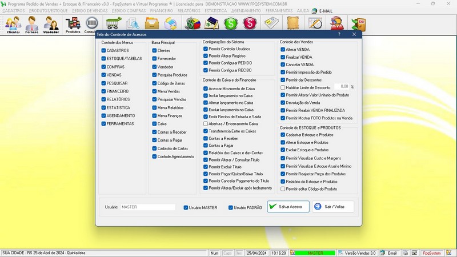Image resolution: width=457 pixels, height=257 pixels.
Task: Click the Salvar Acesso button
Action: 288,207
